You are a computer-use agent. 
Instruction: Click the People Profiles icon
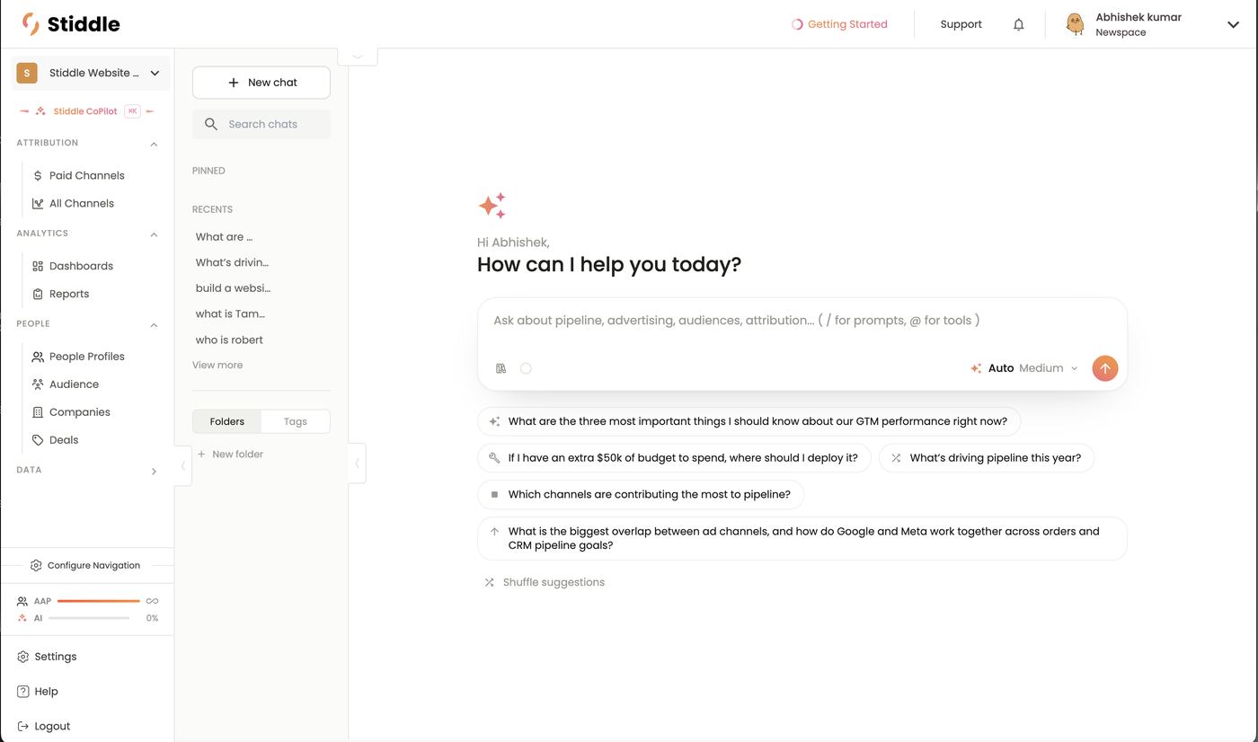click(38, 357)
